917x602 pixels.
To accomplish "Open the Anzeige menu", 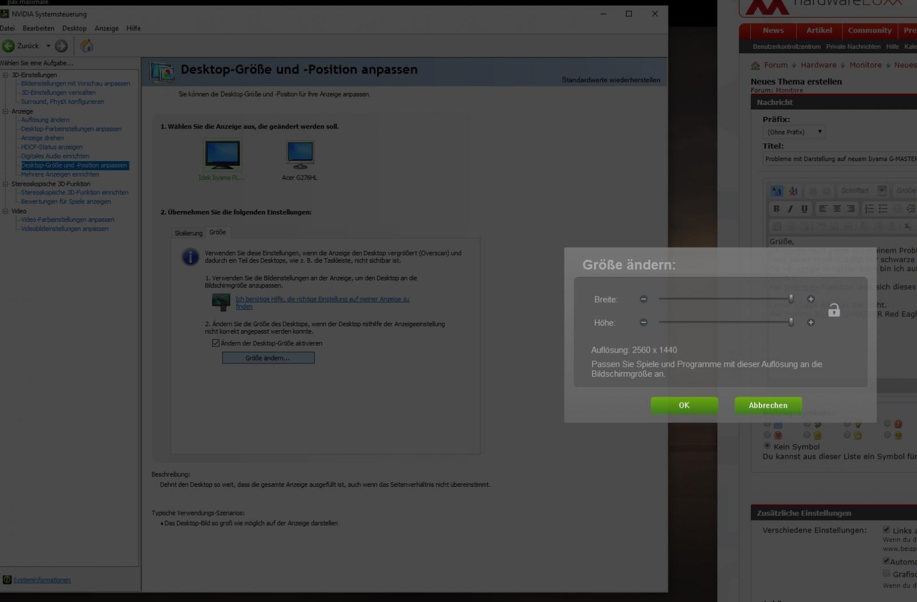I will [x=107, y=28].
